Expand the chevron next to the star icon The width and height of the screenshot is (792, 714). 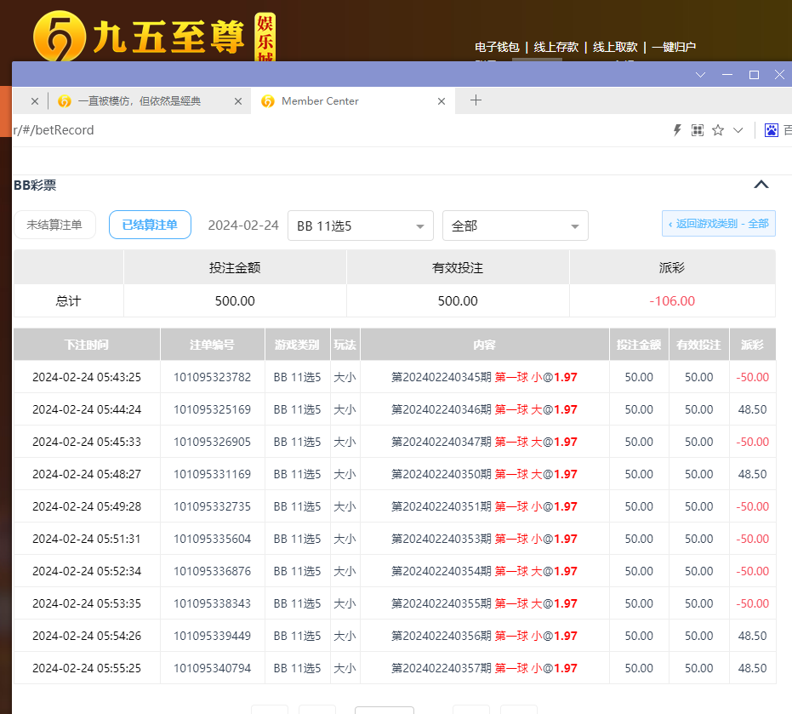point(738,130)
